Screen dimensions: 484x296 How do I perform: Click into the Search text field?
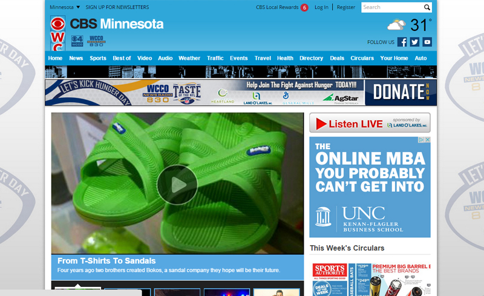391,7
